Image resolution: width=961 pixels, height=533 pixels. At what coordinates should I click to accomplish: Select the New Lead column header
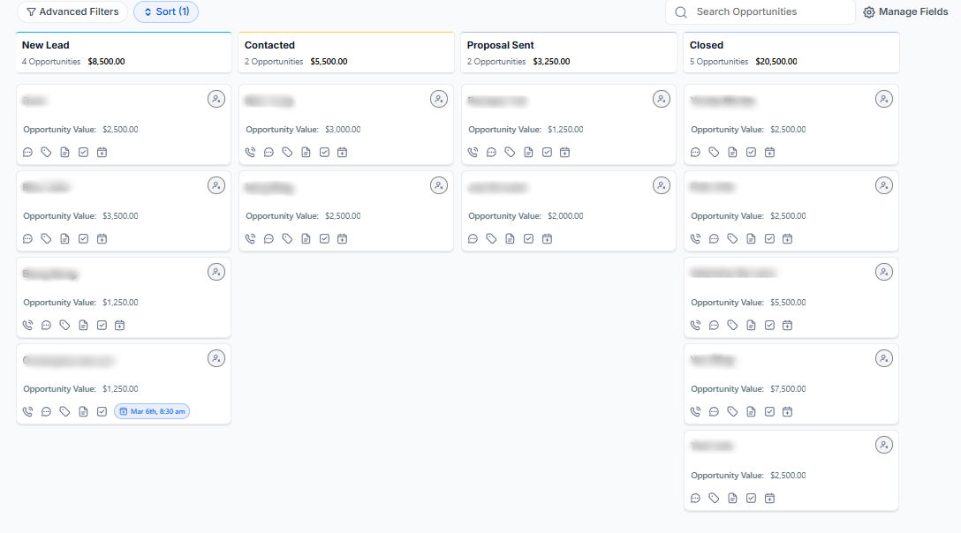[45, 44]
